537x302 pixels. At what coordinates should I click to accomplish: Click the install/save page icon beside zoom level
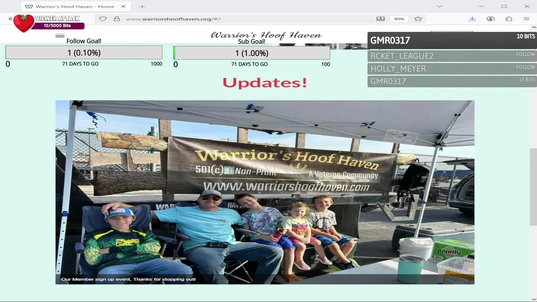click(381, 19)
